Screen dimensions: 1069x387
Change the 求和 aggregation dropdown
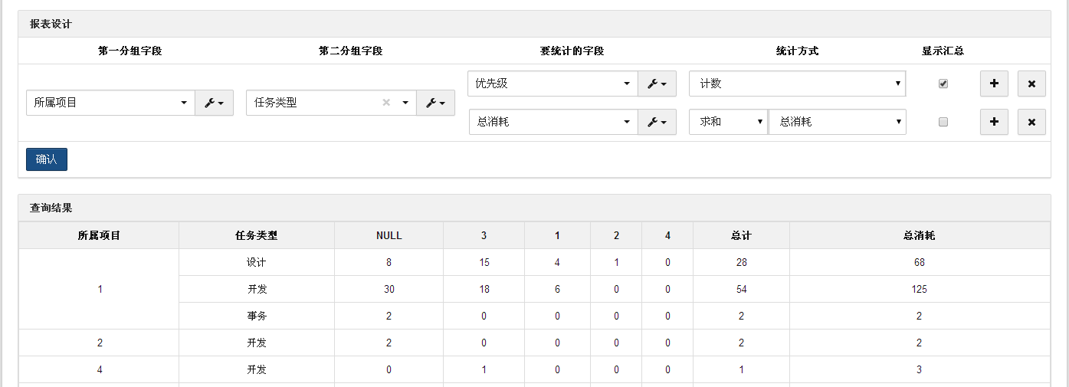tap(728, 122)
